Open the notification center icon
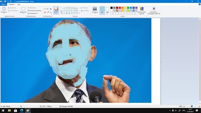 pyautogui.click(x=197, y=110)
